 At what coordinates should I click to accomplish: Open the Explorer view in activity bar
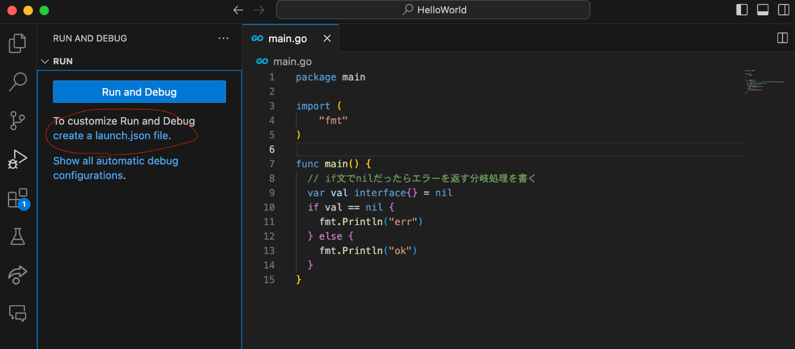point(18,43)
